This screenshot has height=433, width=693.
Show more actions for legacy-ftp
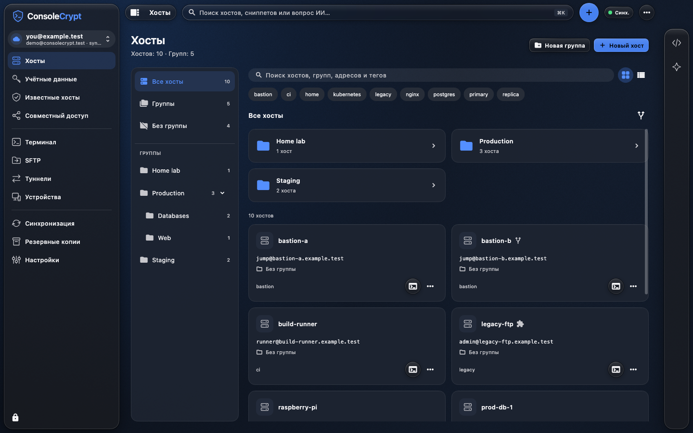[633, 369]
